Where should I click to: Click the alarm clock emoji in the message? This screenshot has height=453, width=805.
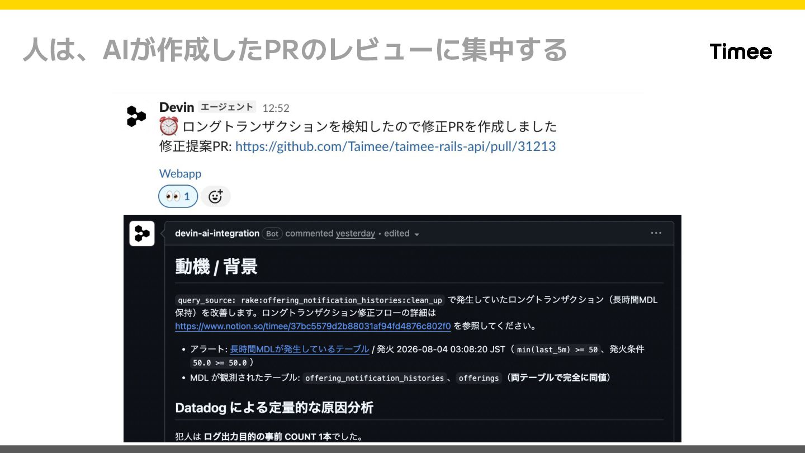pos(168,126)
